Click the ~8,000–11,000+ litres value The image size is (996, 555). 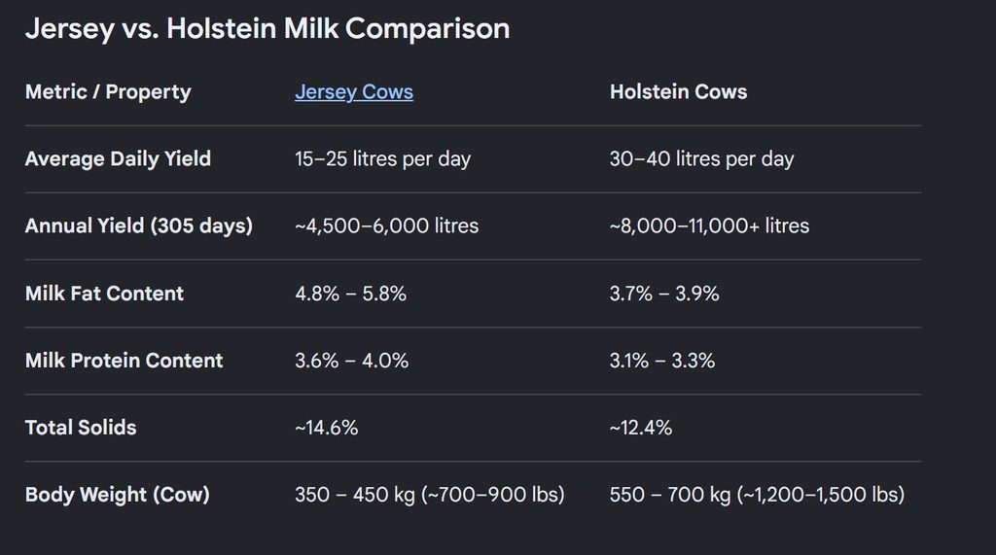pos(709,226)
